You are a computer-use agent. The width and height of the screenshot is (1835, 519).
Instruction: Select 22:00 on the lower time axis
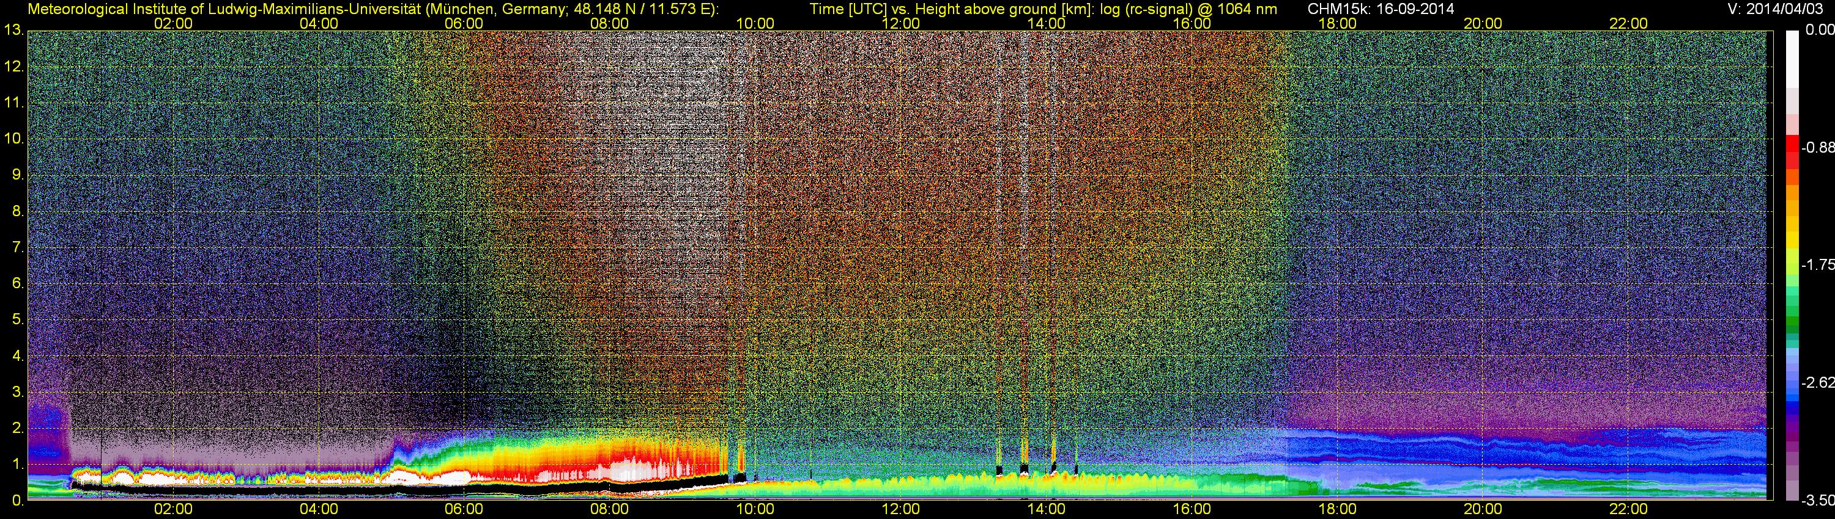(1628, 509)
